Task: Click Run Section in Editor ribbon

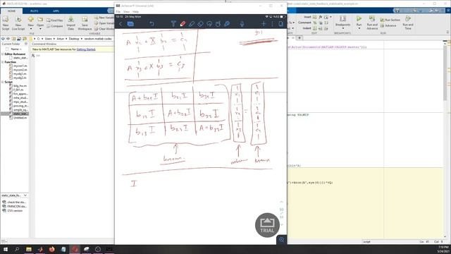Action: coord(390,20)
